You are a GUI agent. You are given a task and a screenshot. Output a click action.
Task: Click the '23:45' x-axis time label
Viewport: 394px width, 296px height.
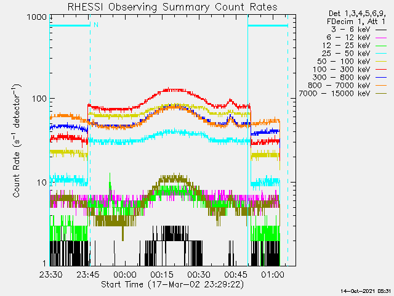pos(88,274)
